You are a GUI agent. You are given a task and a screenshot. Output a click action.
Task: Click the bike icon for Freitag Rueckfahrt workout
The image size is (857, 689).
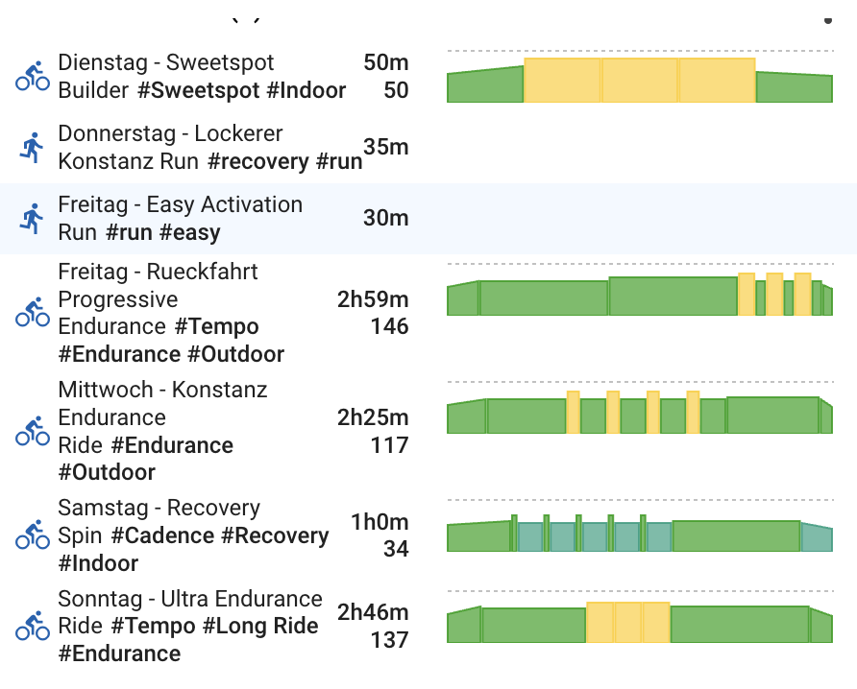(x=33, y=313)
